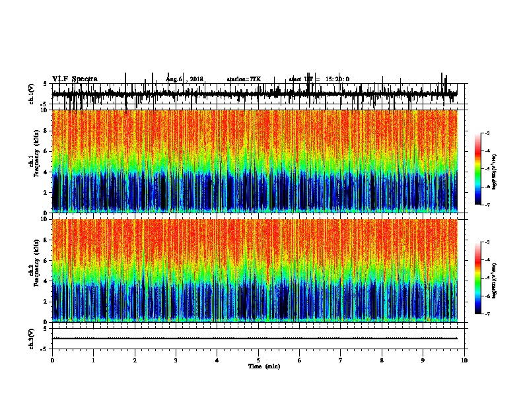Click the ch.1 spectrogram panel
The width and height of the screenshot is (523, 404).
pyautogui.click(x=254, y=161)
